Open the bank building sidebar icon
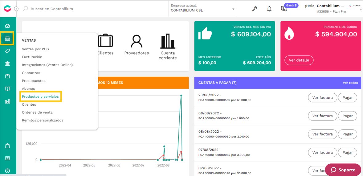The image size is (363, 176). [8, 64]
